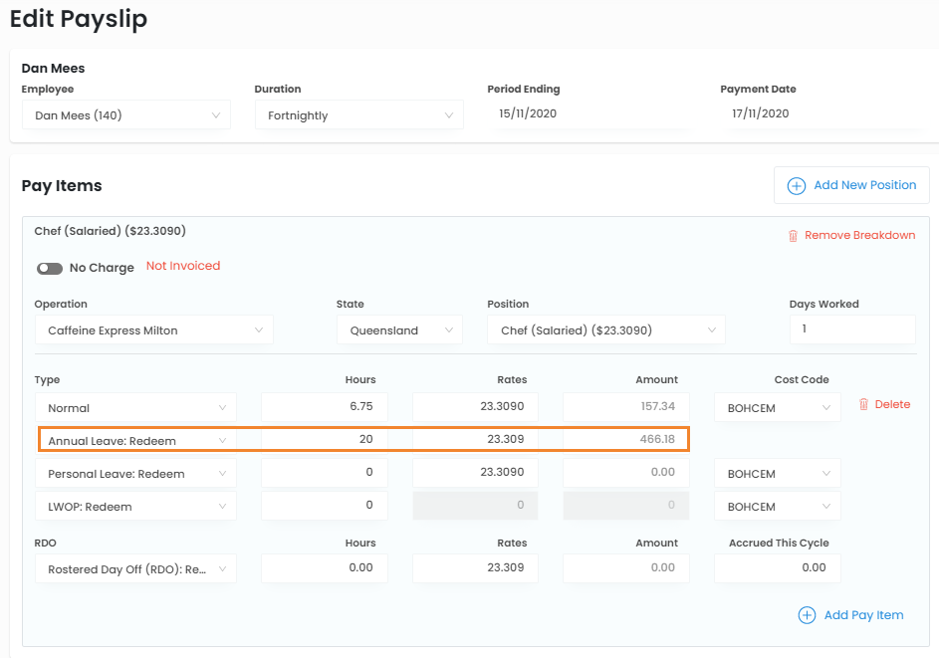Open the Rostered Day Off type dropdown
Viewport: 939px width, 658px height.
[136, 568]
